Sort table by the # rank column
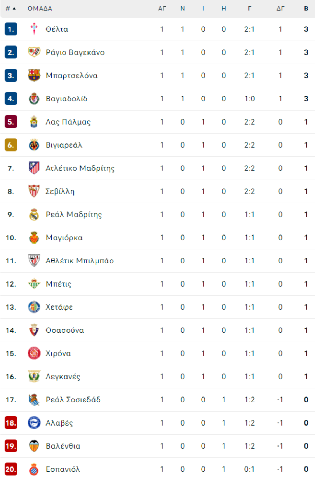The width and height of the screenshot is (315, 478). pos(11,8)
